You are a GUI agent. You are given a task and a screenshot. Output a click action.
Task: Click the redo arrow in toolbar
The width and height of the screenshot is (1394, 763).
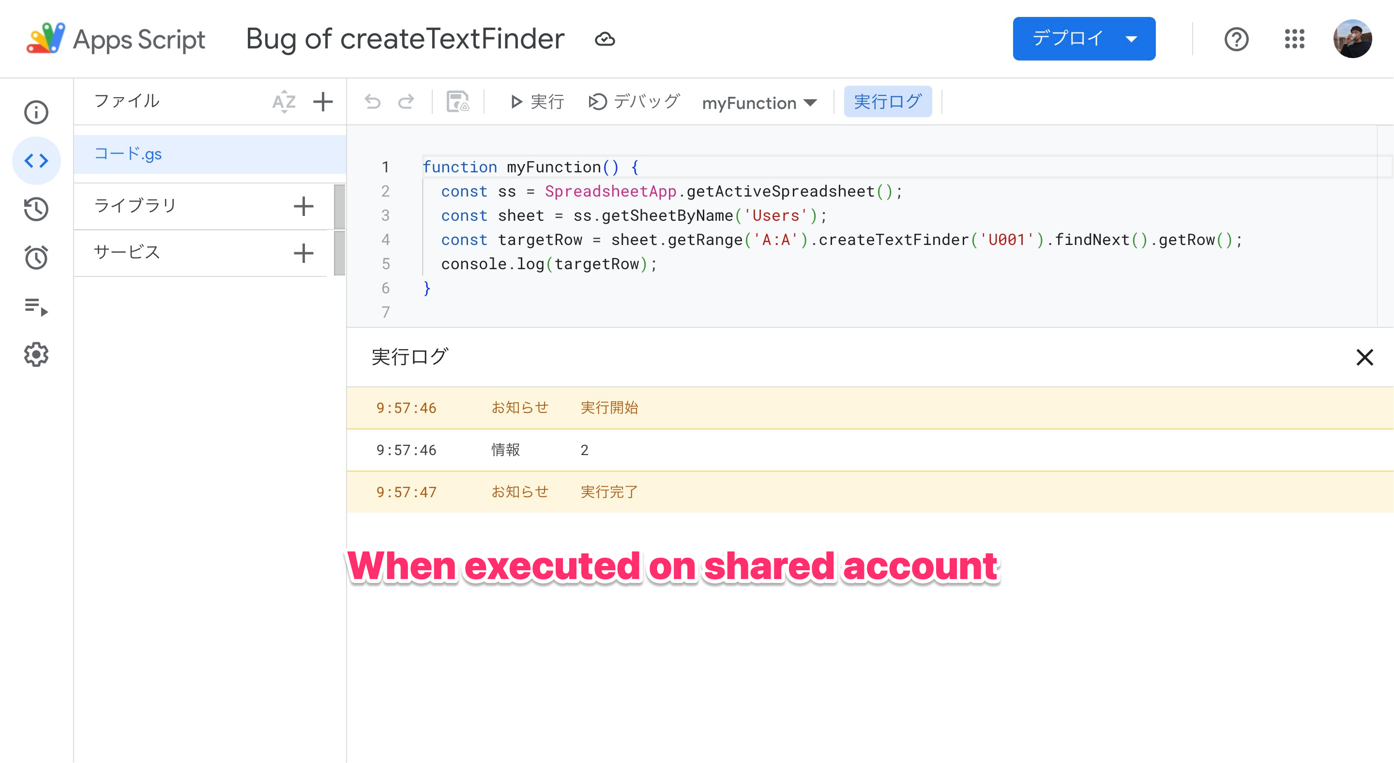click(406, 102)
